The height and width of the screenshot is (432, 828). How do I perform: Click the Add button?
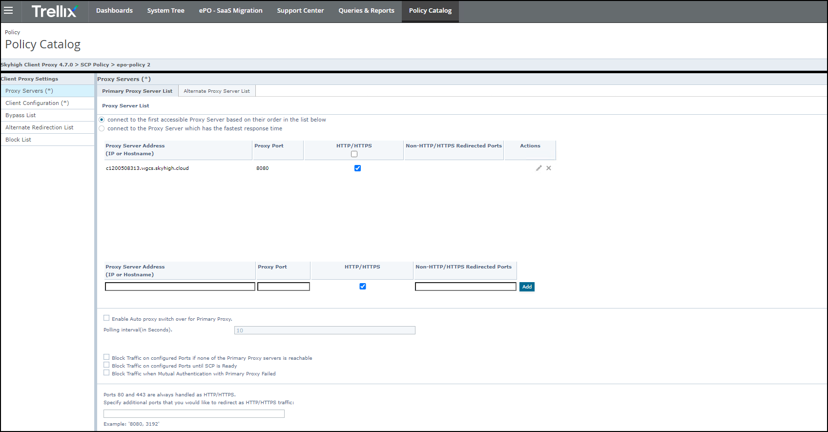527,287
